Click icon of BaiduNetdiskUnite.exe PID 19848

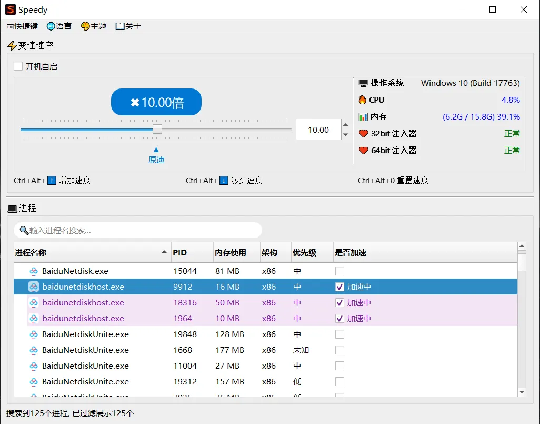tap(34, 334)
